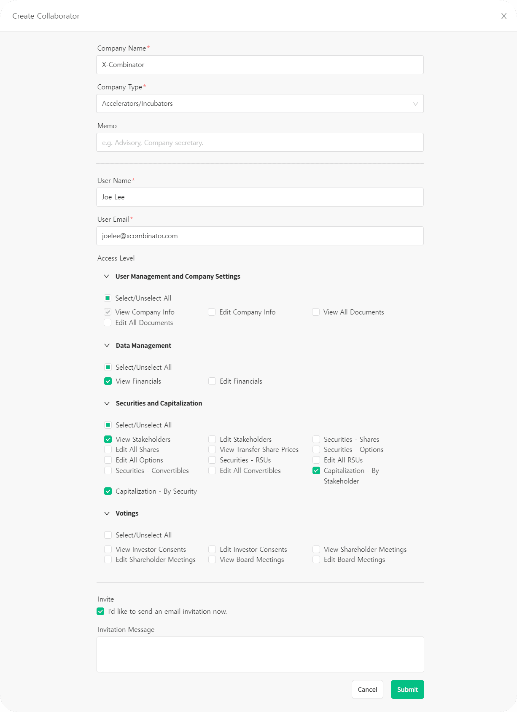
Task: Enable Edit Stakeholders permission
Action: click(212, 439)
